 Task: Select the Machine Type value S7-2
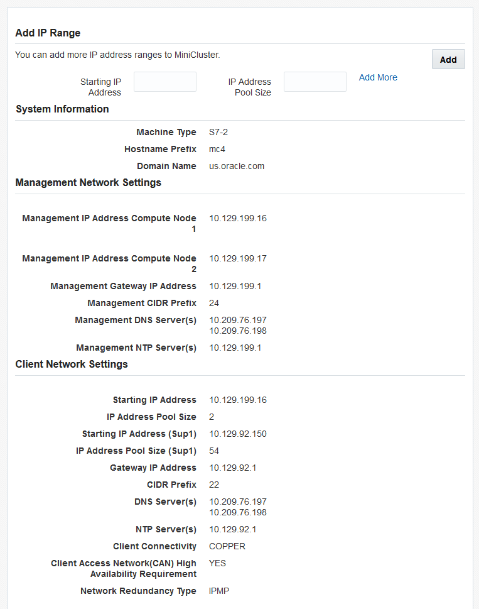click(218, 132)
